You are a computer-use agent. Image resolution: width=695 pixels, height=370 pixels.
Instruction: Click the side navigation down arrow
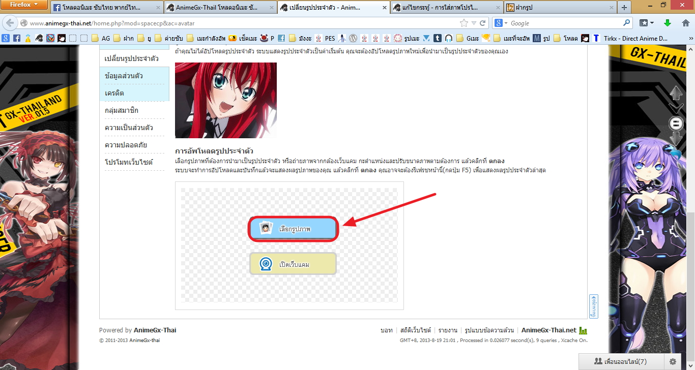[x=676, y=138]
